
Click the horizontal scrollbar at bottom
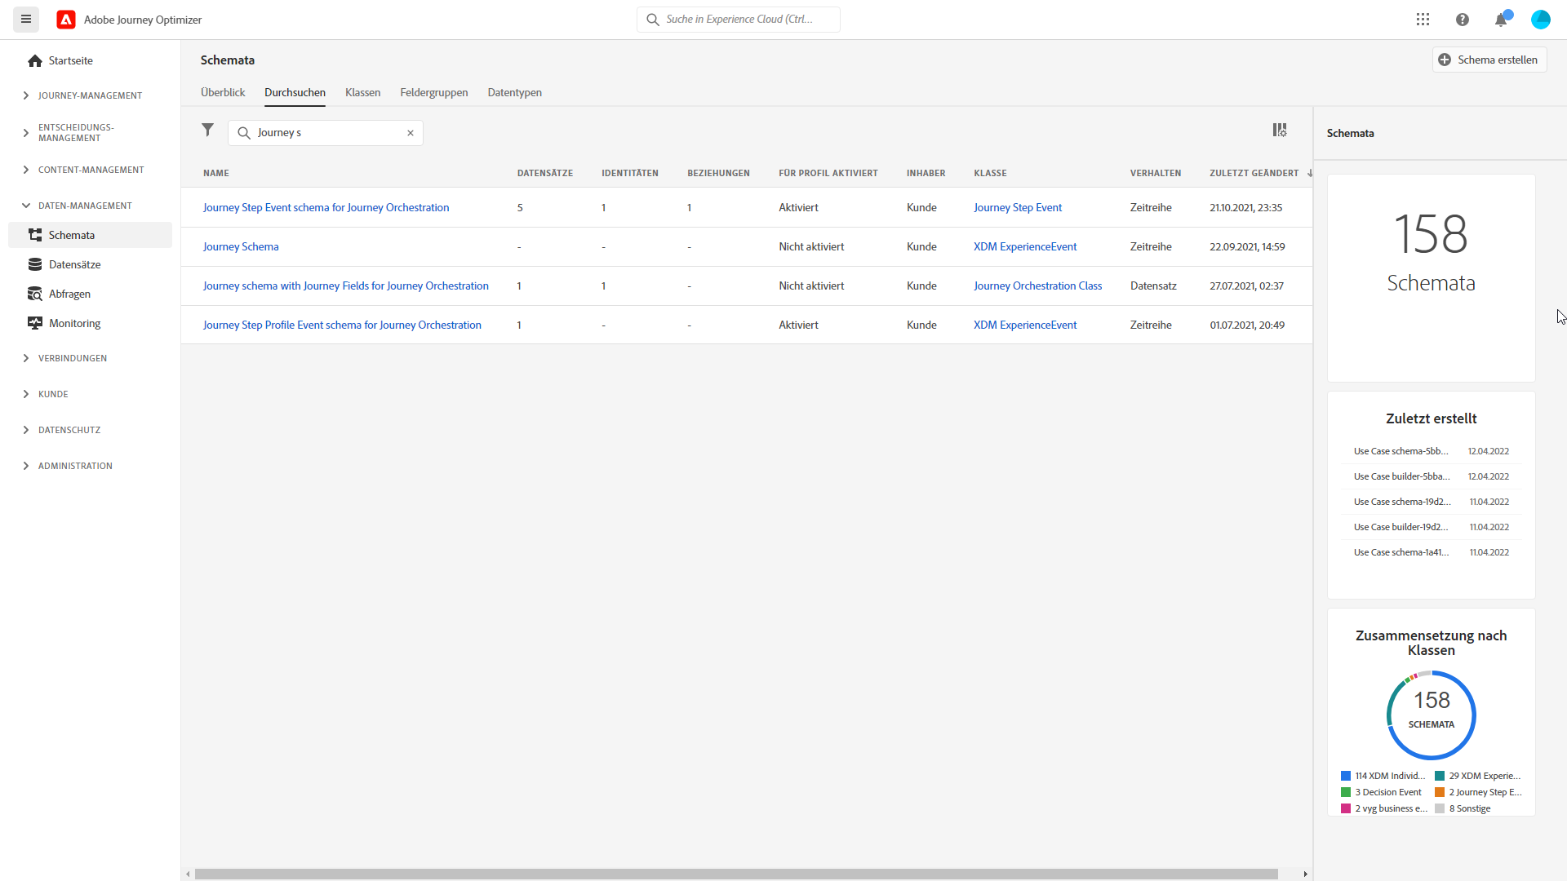735,874
